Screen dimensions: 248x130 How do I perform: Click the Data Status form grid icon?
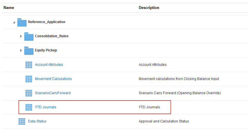(x=22, y=121)
